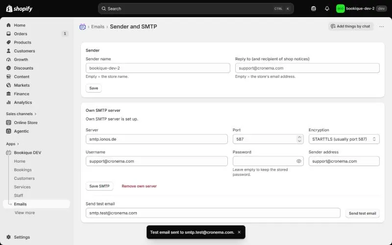The height and width of the screenshot is (245, 392).
Task: Dismiss the Test email sent toast
Action: pos(239,232)
